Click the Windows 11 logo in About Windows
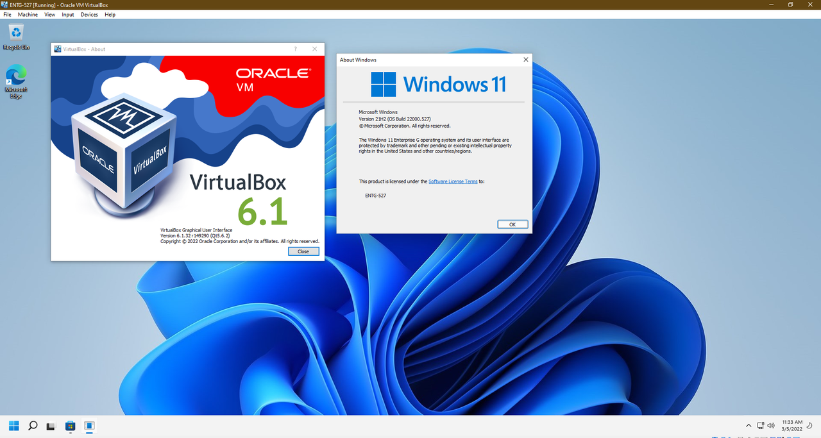Image resolution: width=821 pixels, height=438 pixels. (x=439, y=84)
